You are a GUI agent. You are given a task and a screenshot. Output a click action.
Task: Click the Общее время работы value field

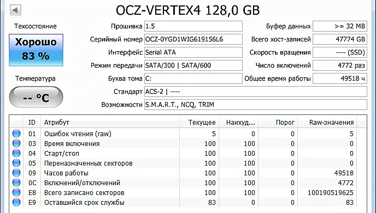tap(340, 78)
